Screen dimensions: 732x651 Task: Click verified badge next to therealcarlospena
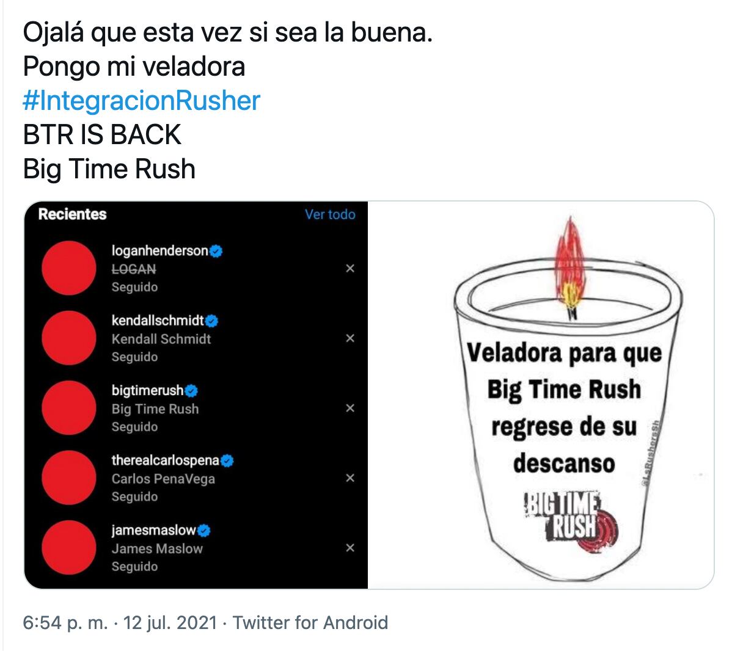pyautogui.click(x=227, y=460)
